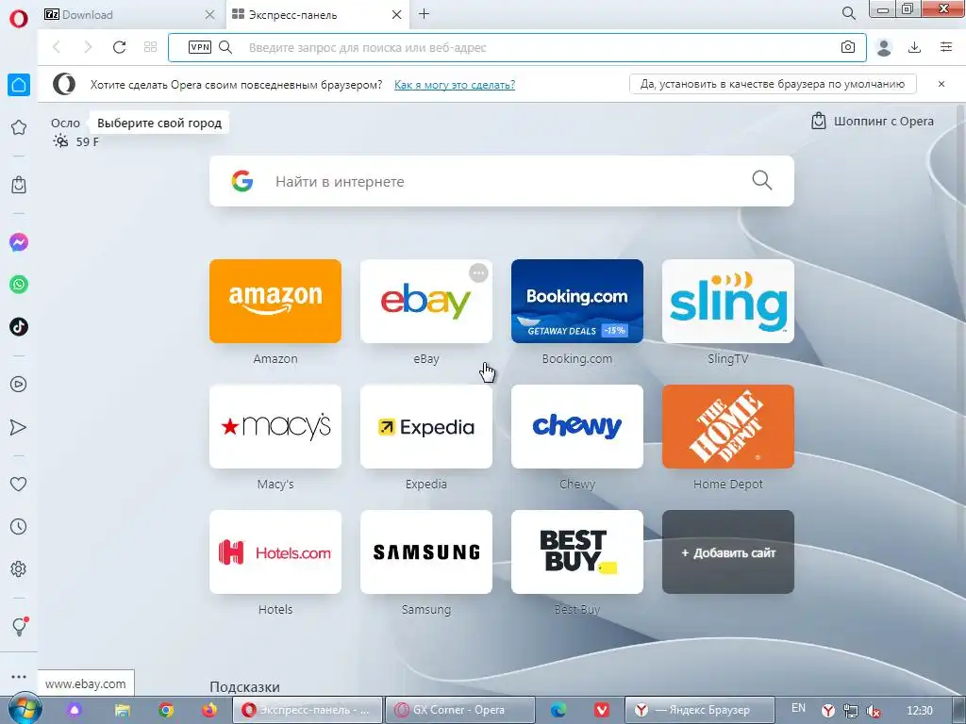Open the lightbulb tips icon in sidebar
966x724 pixels.
(19, 627)
